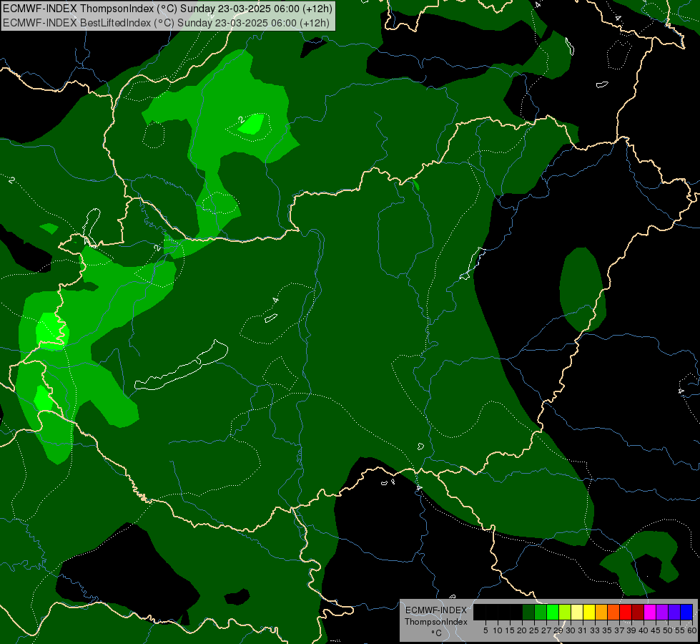Screen dimensions: 700x644
Task: Click the legend's "ECMWF-INDEX" label
Action: pyautogui.click(x=436, y=610)
